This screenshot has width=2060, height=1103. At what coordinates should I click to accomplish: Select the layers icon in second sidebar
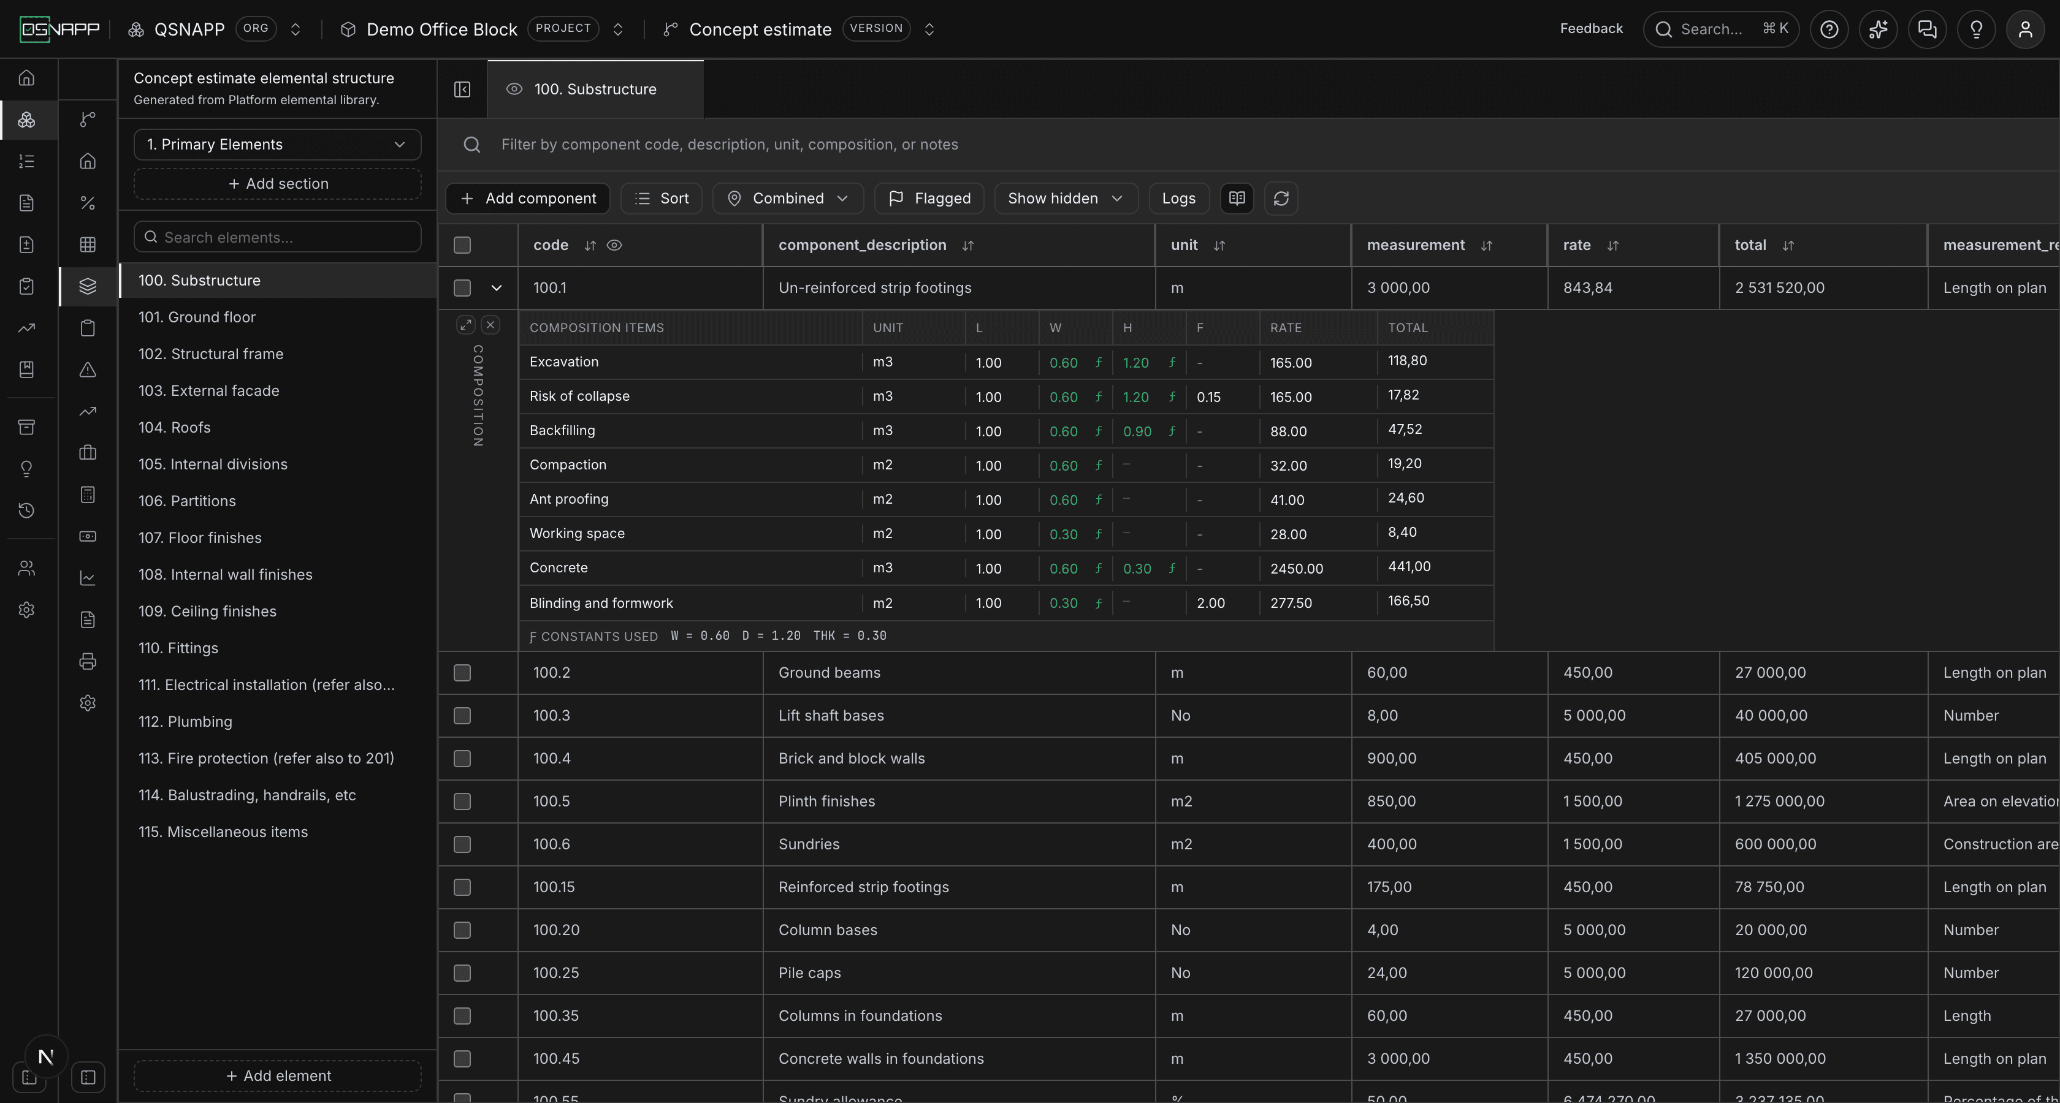88,286
